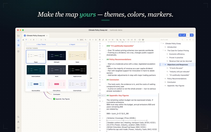Fold the Conclusion heading at line 52
Image resolution: width=211 pixels, height=132 pixels.
point(103,80)
